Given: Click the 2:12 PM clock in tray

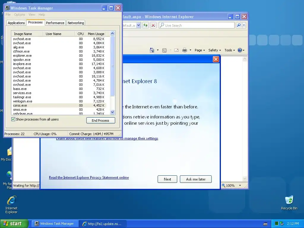Looking at the screenshot, I should [x=293, y=224].
